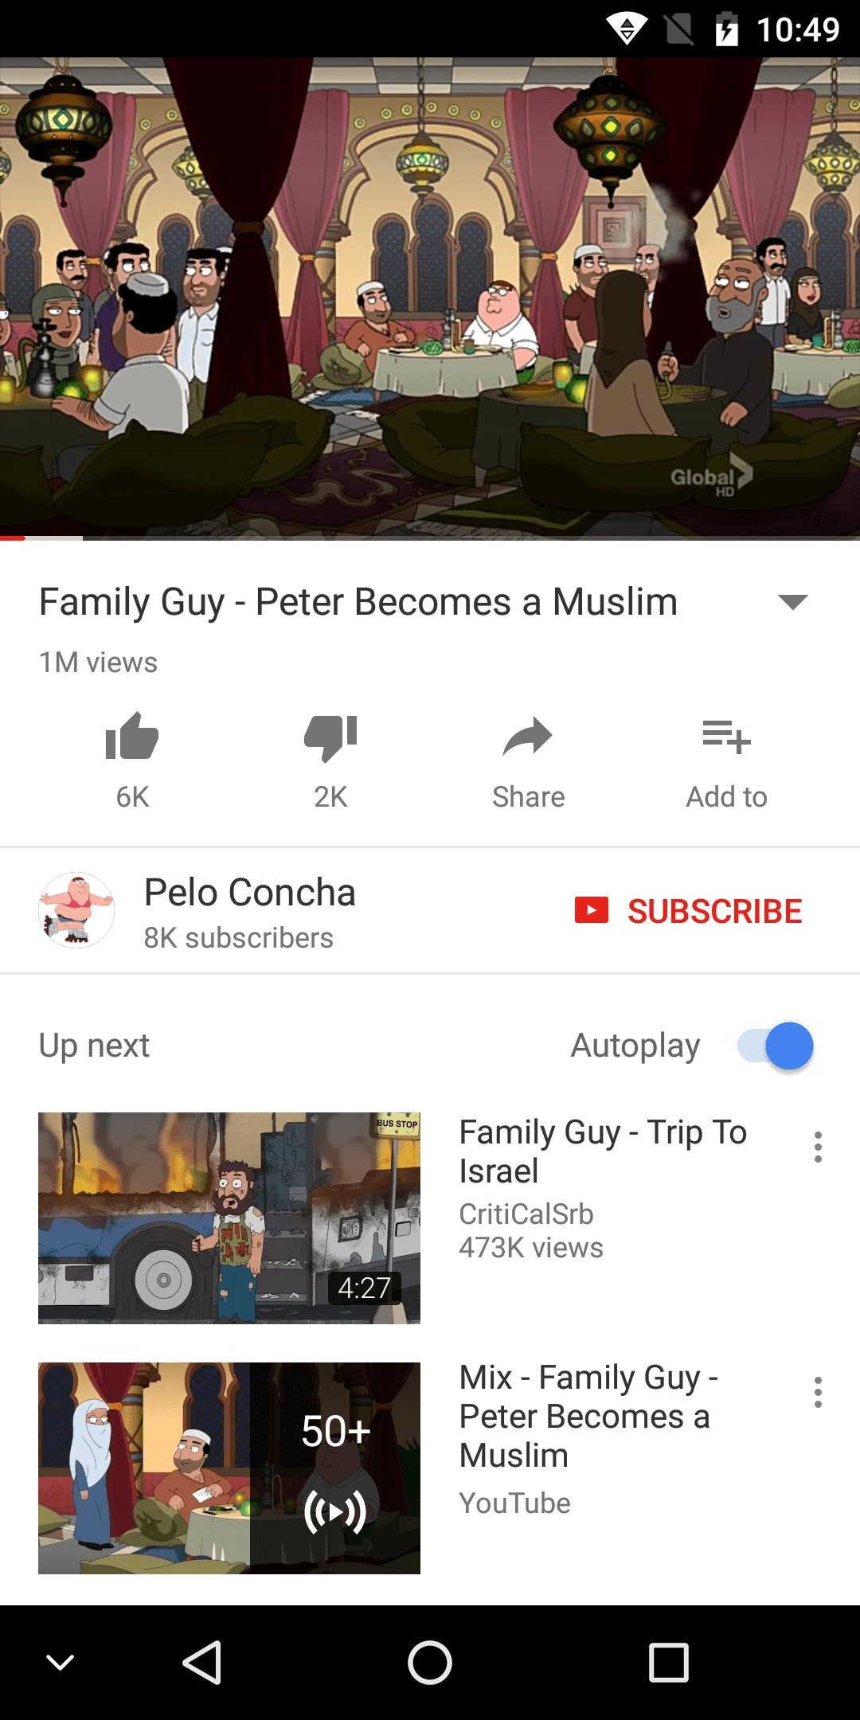Tap the Share arrow icon
This screenshot has height=1720, width=860.
click(x=528, y=737)
